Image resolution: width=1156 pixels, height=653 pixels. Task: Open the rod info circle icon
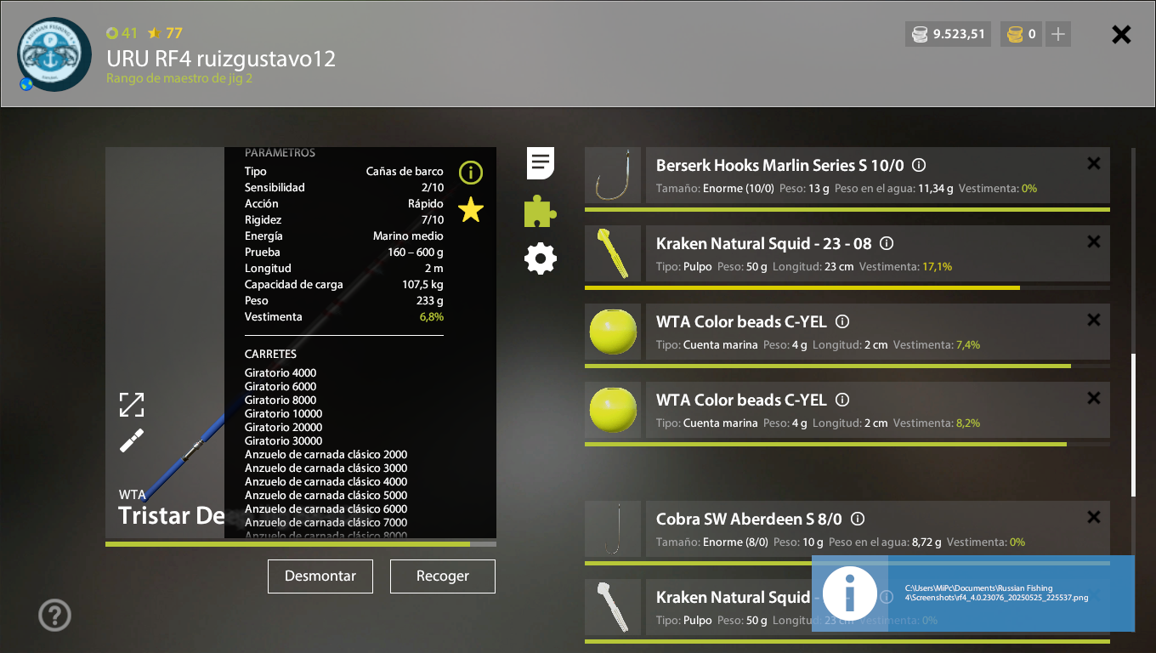[470, 173]
